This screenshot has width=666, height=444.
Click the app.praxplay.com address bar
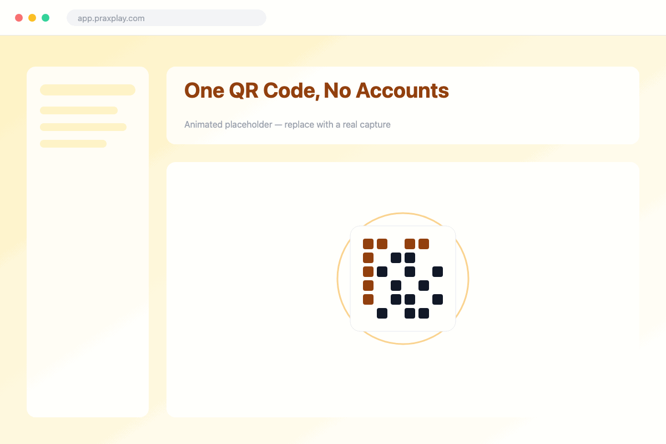tap(167, 18)
